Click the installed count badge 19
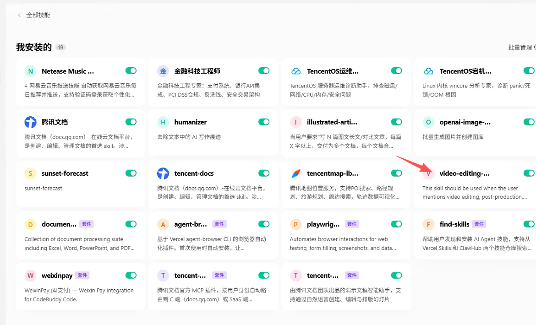 (x=60, y=48)
